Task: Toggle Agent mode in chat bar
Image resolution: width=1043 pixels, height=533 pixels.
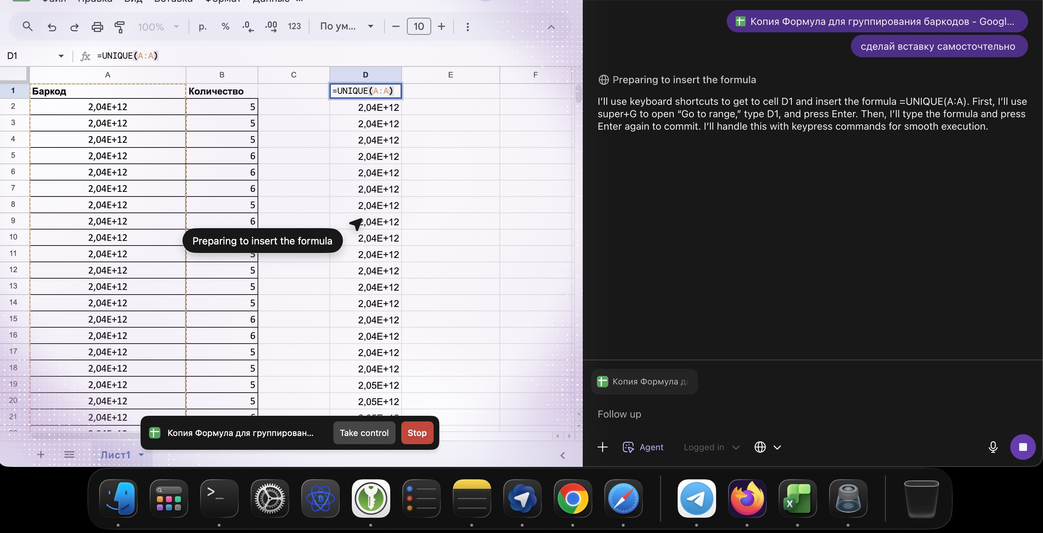Action: [x=643, y=447]
